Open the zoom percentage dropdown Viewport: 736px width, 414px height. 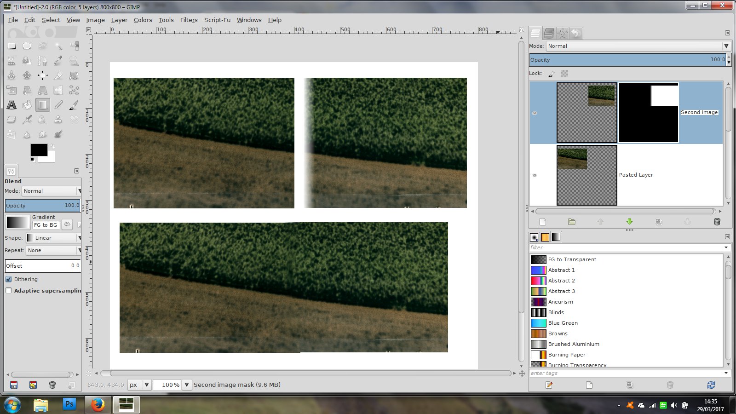coord(187,385)
